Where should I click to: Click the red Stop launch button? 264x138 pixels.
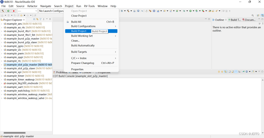(x=14, y=11)
